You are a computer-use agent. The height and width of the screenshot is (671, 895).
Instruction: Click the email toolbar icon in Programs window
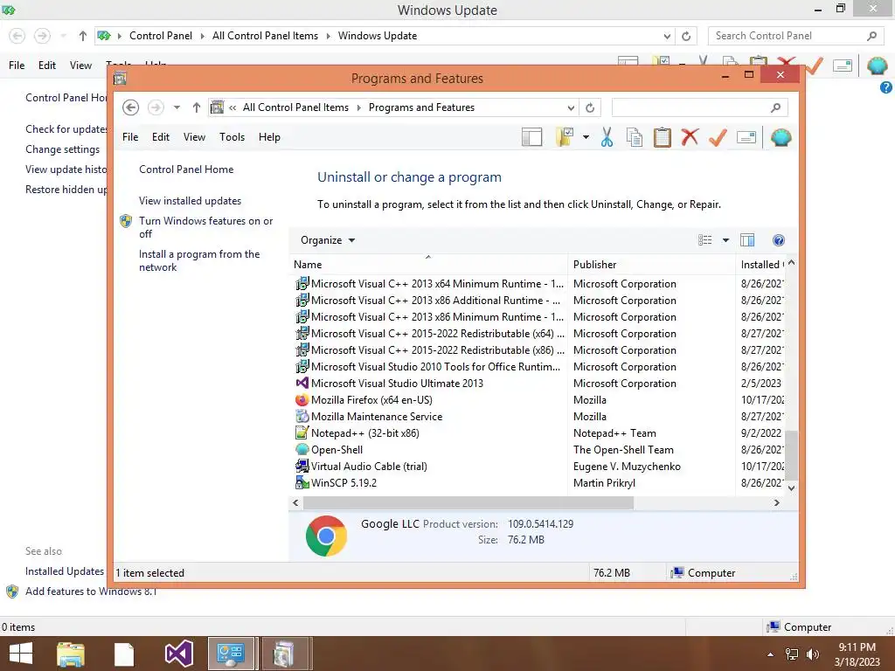pyautogui.click(x=746, y=137)
